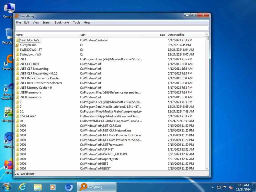
Task: Click date 12/24/2024 8:04 AM
Action: pyautogui.click(x=181, y=50)
